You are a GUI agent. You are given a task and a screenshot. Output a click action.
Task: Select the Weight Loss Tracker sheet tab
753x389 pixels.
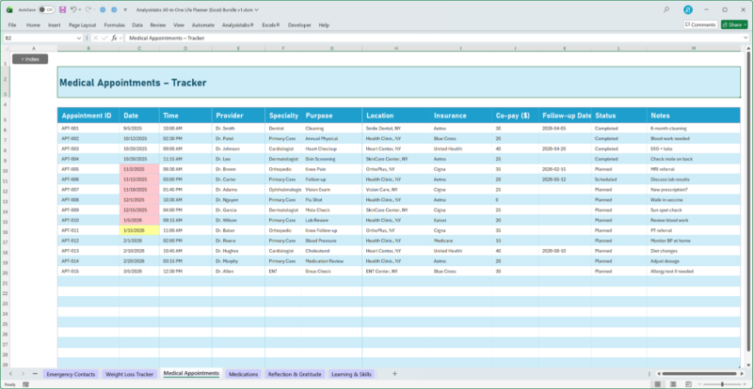[129, 374]
